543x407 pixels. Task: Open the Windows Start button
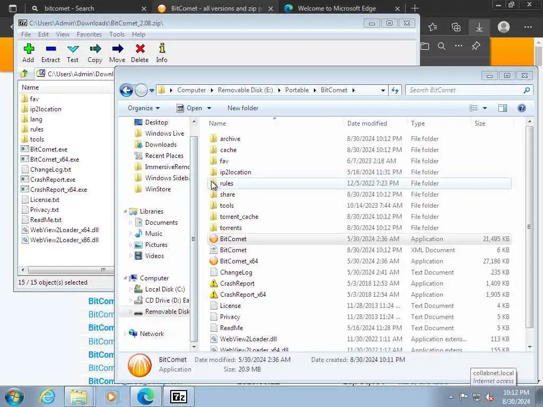pos(14,396)
